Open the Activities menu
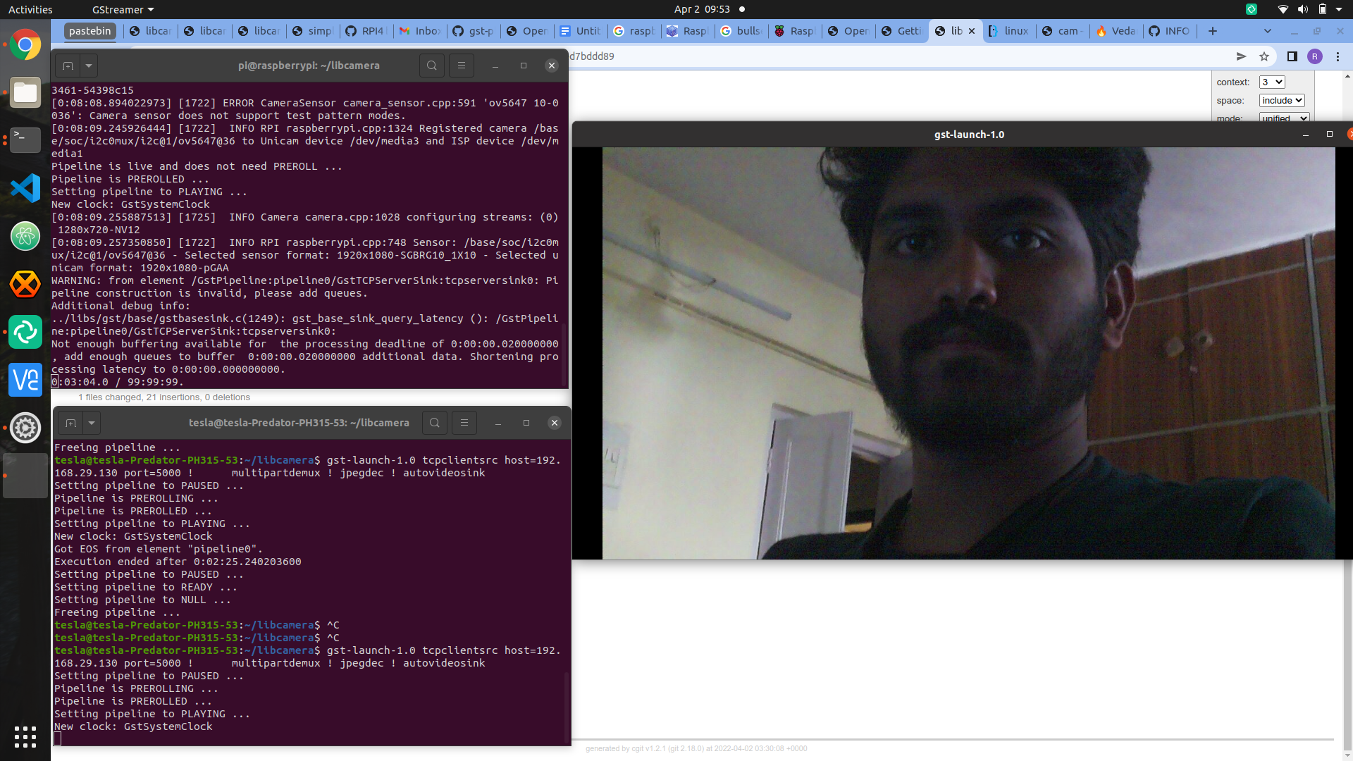Screen dimensions: 1353x761 [x=31, y=9]
